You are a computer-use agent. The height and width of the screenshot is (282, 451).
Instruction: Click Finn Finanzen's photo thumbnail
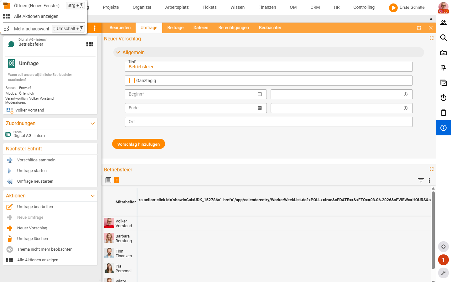click(109, 253)
